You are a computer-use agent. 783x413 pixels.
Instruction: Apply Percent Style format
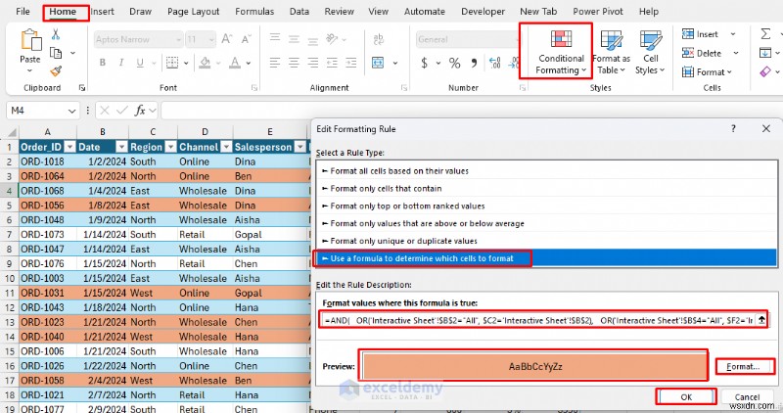point(454,63)
